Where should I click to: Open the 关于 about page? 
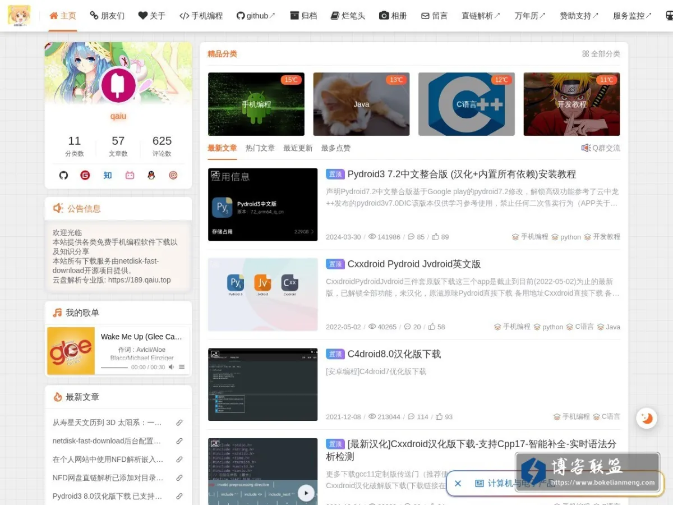(x=152, y=16)
